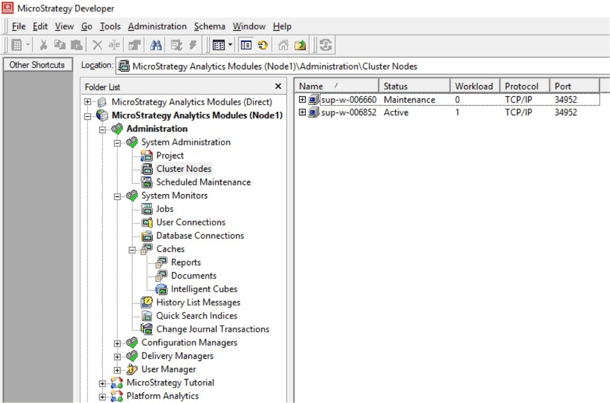610x403 pixels.
Task: Sort by the Protocol column header
Action: coord(525,86)
